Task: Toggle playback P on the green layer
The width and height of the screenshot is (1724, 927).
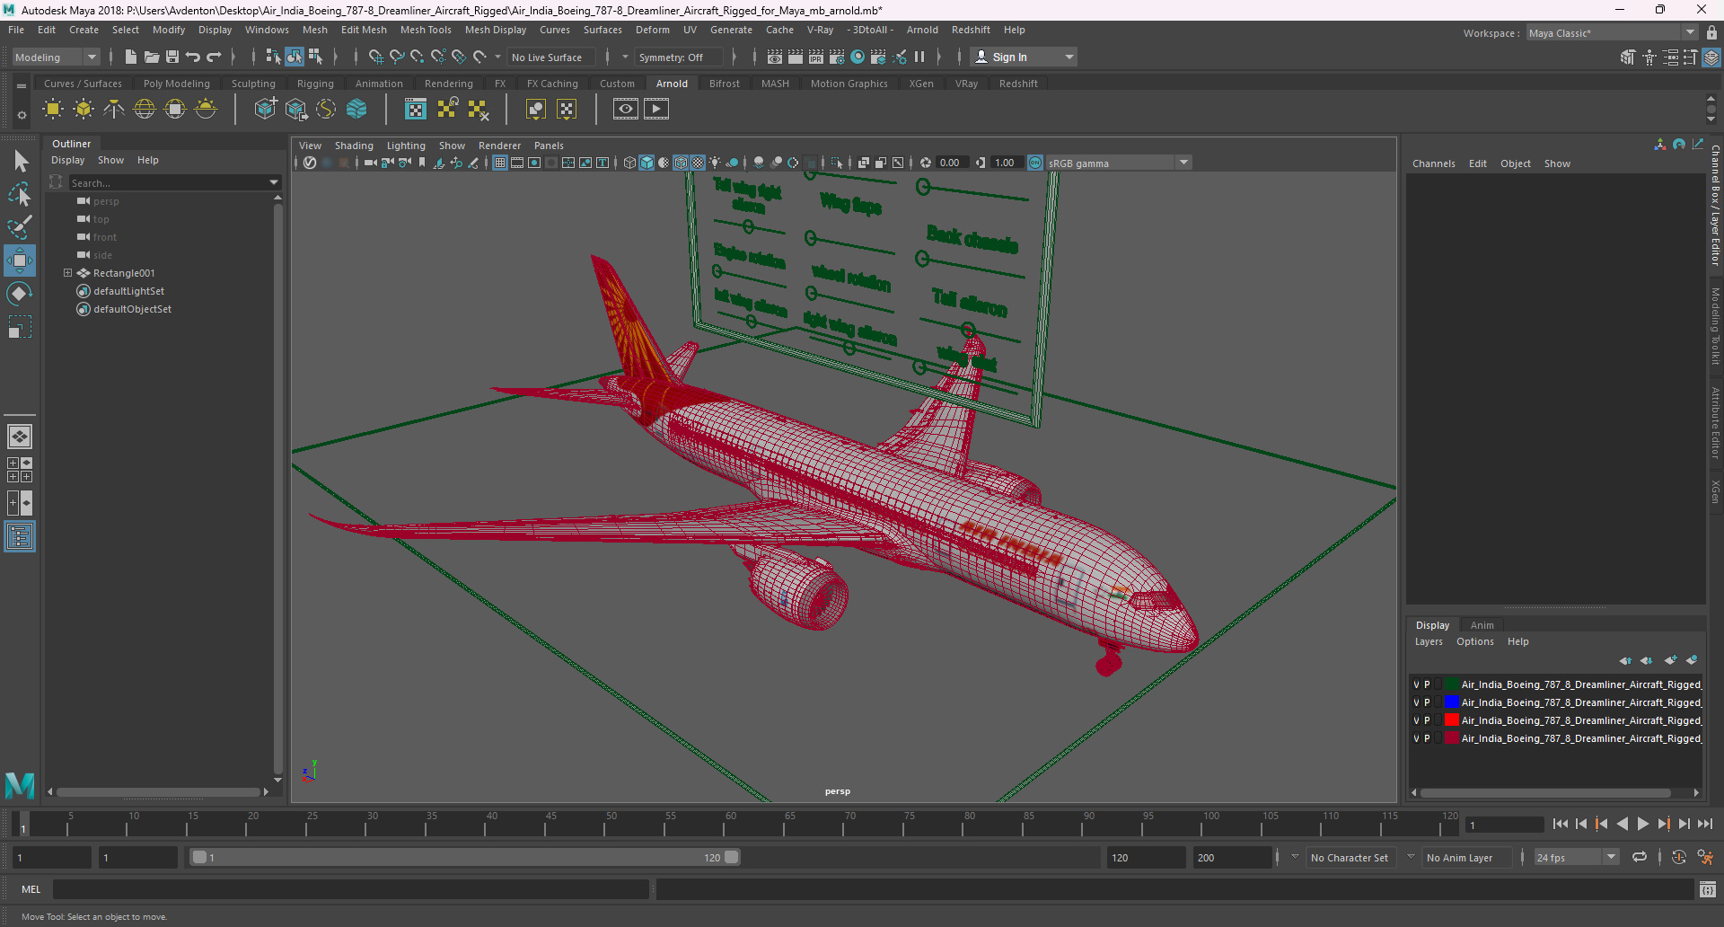Action: [1427, 684]
